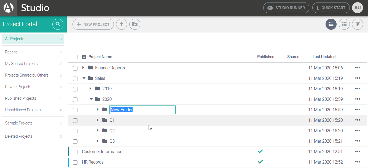
Task: Select the HR Records checkbox
Action: click(75, 162)
